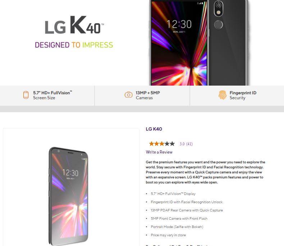Click the fifth grey rating star

[172, 144]
